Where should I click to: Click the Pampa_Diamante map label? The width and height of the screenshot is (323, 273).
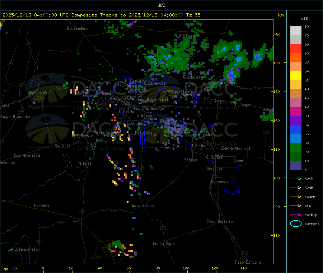[x=15, y=117]
